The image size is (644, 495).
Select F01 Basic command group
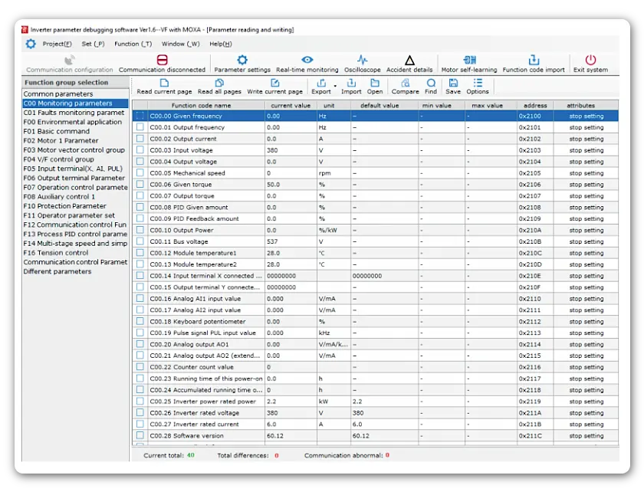[56, 131]
